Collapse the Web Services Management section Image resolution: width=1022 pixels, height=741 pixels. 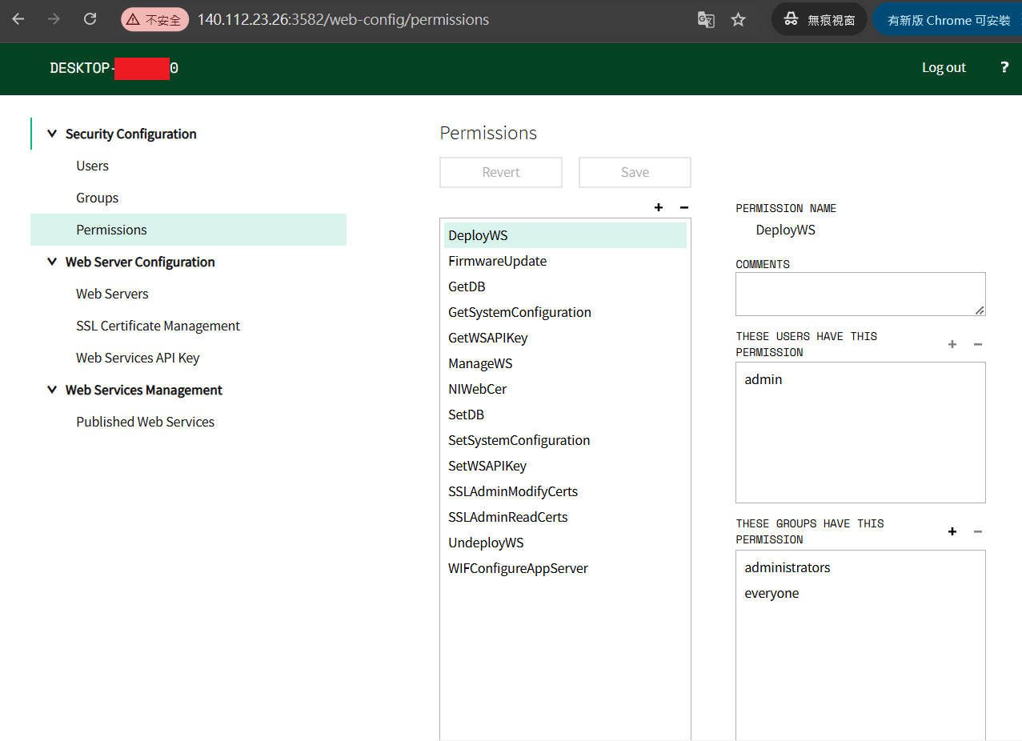(x=52, y=390)
